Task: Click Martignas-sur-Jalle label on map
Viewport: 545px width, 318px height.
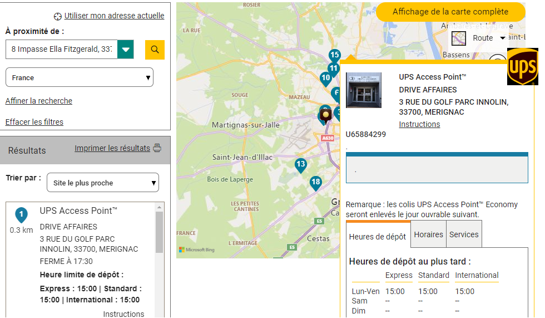Action: click(246, 125)
